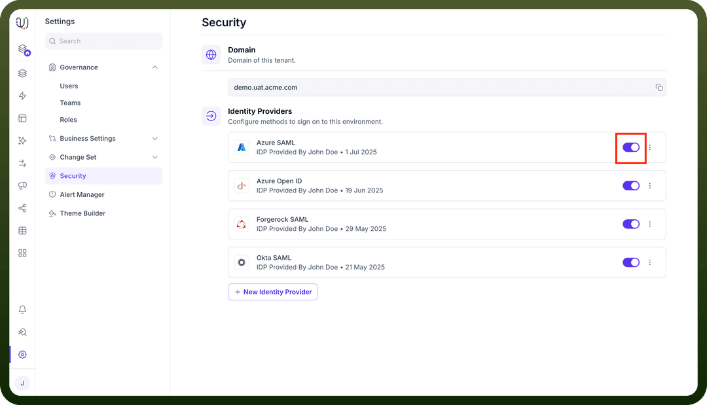Open the notifications bell icon
The image size is (707, 405).
22,309
